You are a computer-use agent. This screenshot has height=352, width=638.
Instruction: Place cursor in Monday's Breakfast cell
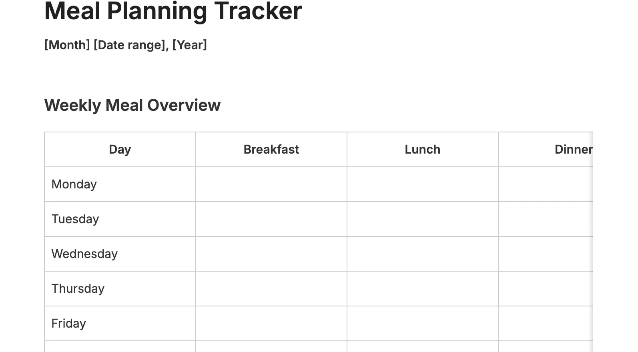(271, 184)
